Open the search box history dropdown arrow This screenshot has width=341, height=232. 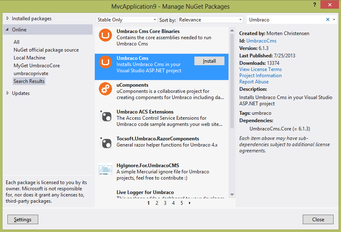pos(334,20)
